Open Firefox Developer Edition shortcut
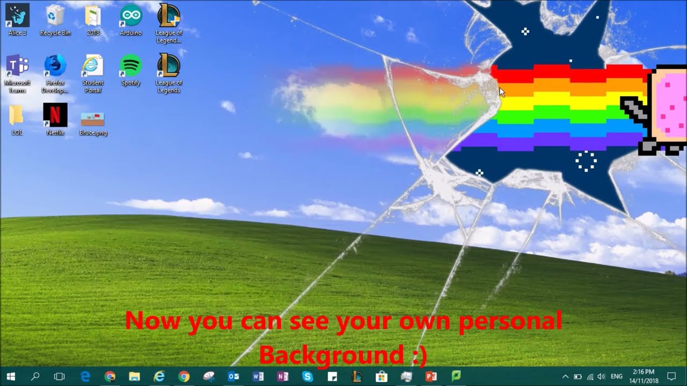The height and width of the screenshot is (386, 687). tap(55, 73)
